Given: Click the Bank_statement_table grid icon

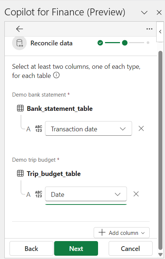Looking at the screenshot, I should point(20,108).
